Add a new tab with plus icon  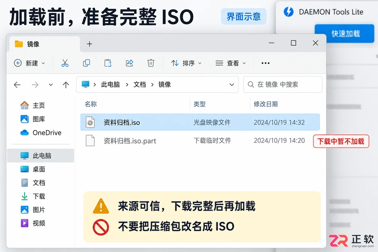click(x=90, y=44)
